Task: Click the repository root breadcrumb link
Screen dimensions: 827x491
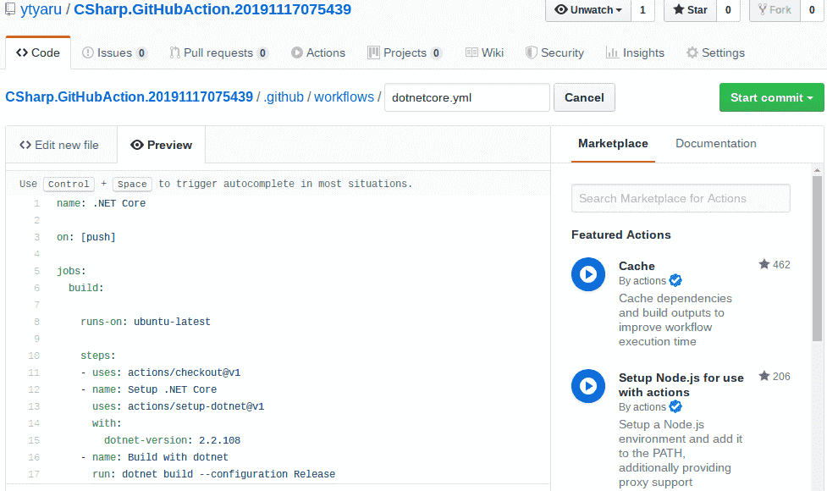Action: pyautogui.click(x=130, y=97)
